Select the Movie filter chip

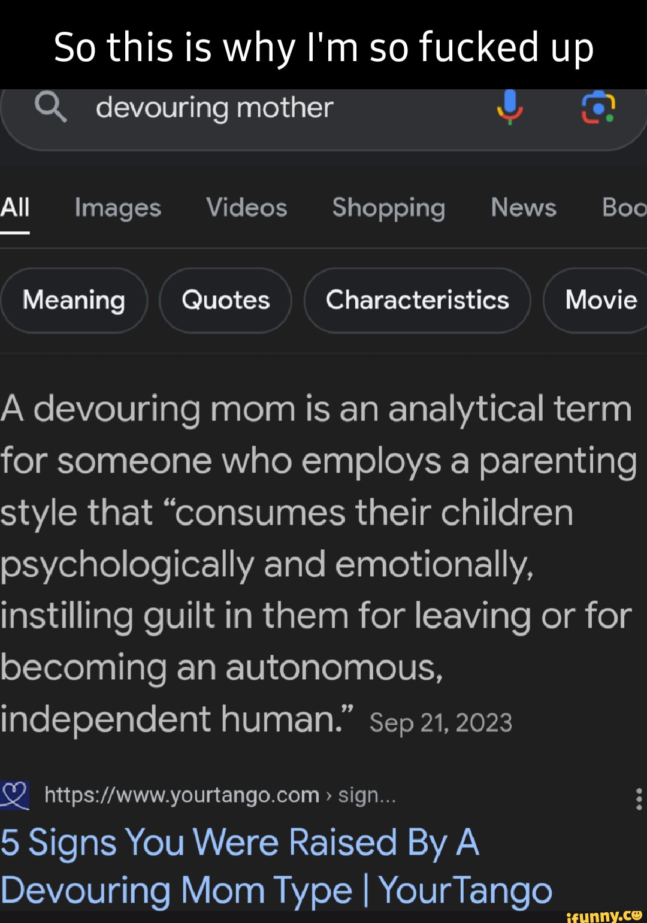600,300
